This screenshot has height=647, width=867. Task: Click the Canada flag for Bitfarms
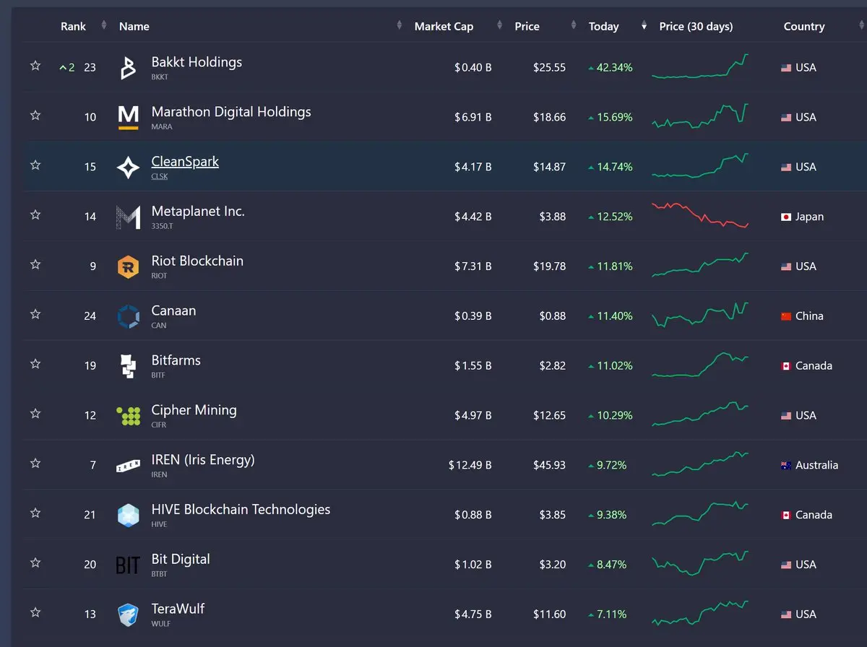click(786, 366)
